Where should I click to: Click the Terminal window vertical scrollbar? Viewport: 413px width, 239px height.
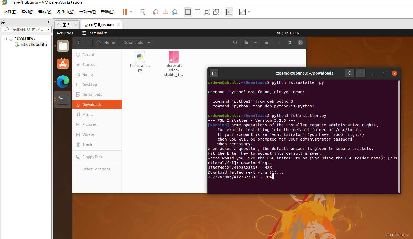click(399, 136)
